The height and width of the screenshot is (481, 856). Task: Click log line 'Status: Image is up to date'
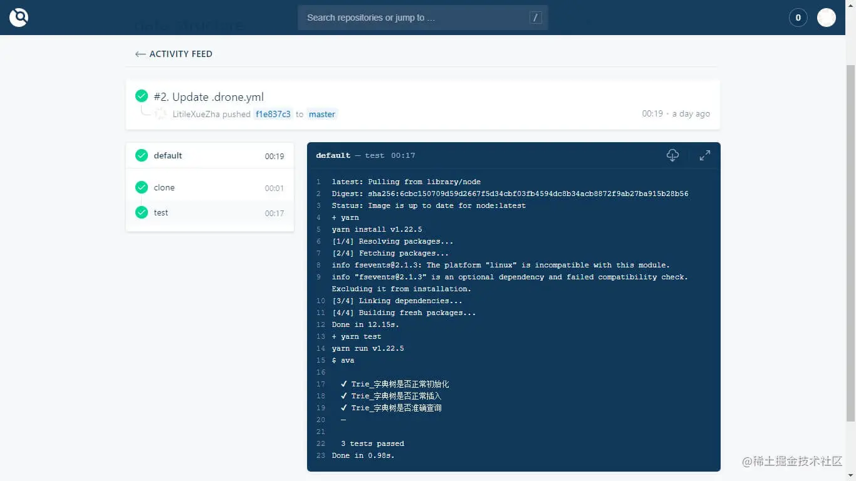coord(429,206)
